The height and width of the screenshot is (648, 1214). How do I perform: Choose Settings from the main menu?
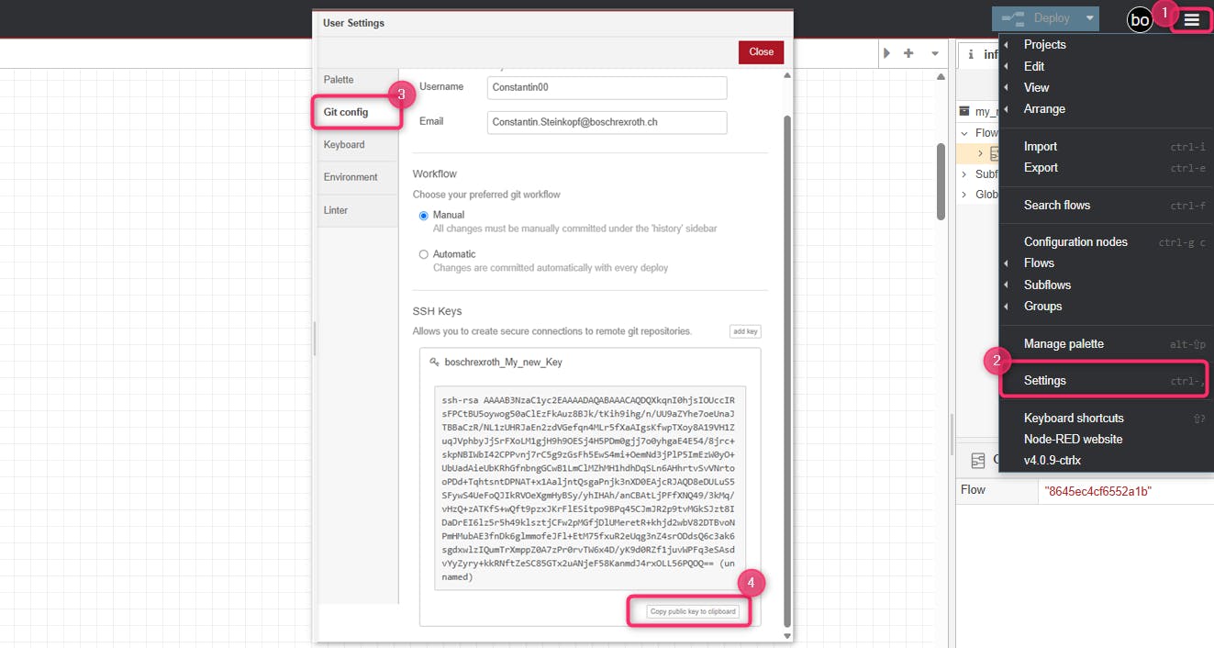tap(1045, 380)
